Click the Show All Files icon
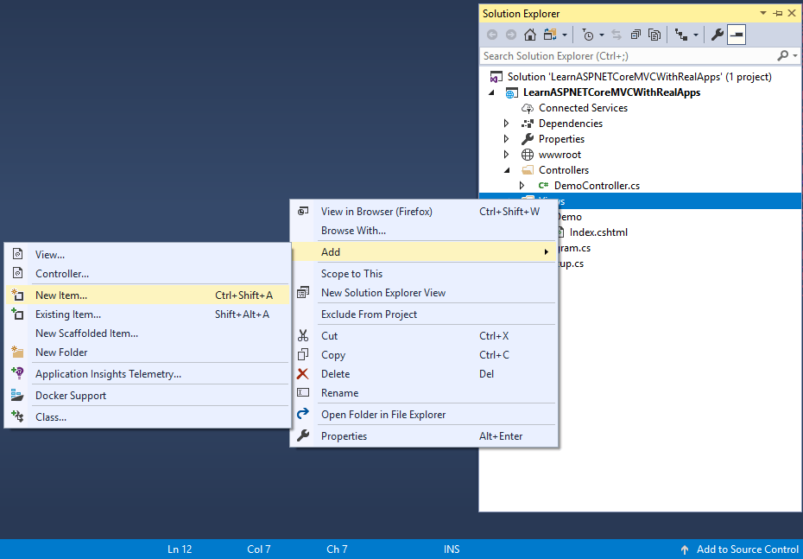803x559 pixels. (655, 35)
